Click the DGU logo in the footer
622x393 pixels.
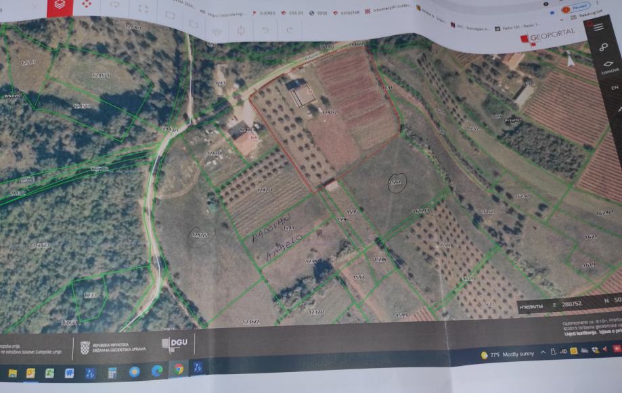(175, 344)
